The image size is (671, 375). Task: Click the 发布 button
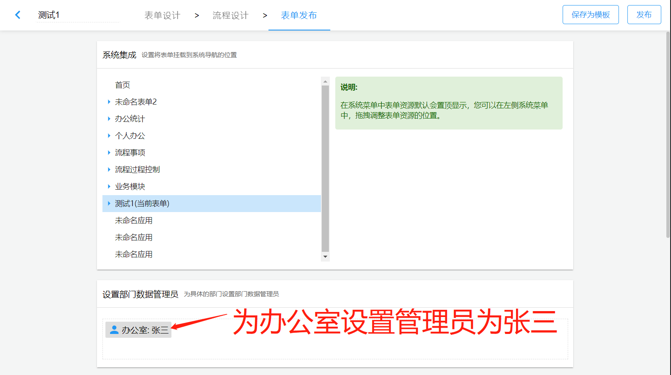coord(644,15)
